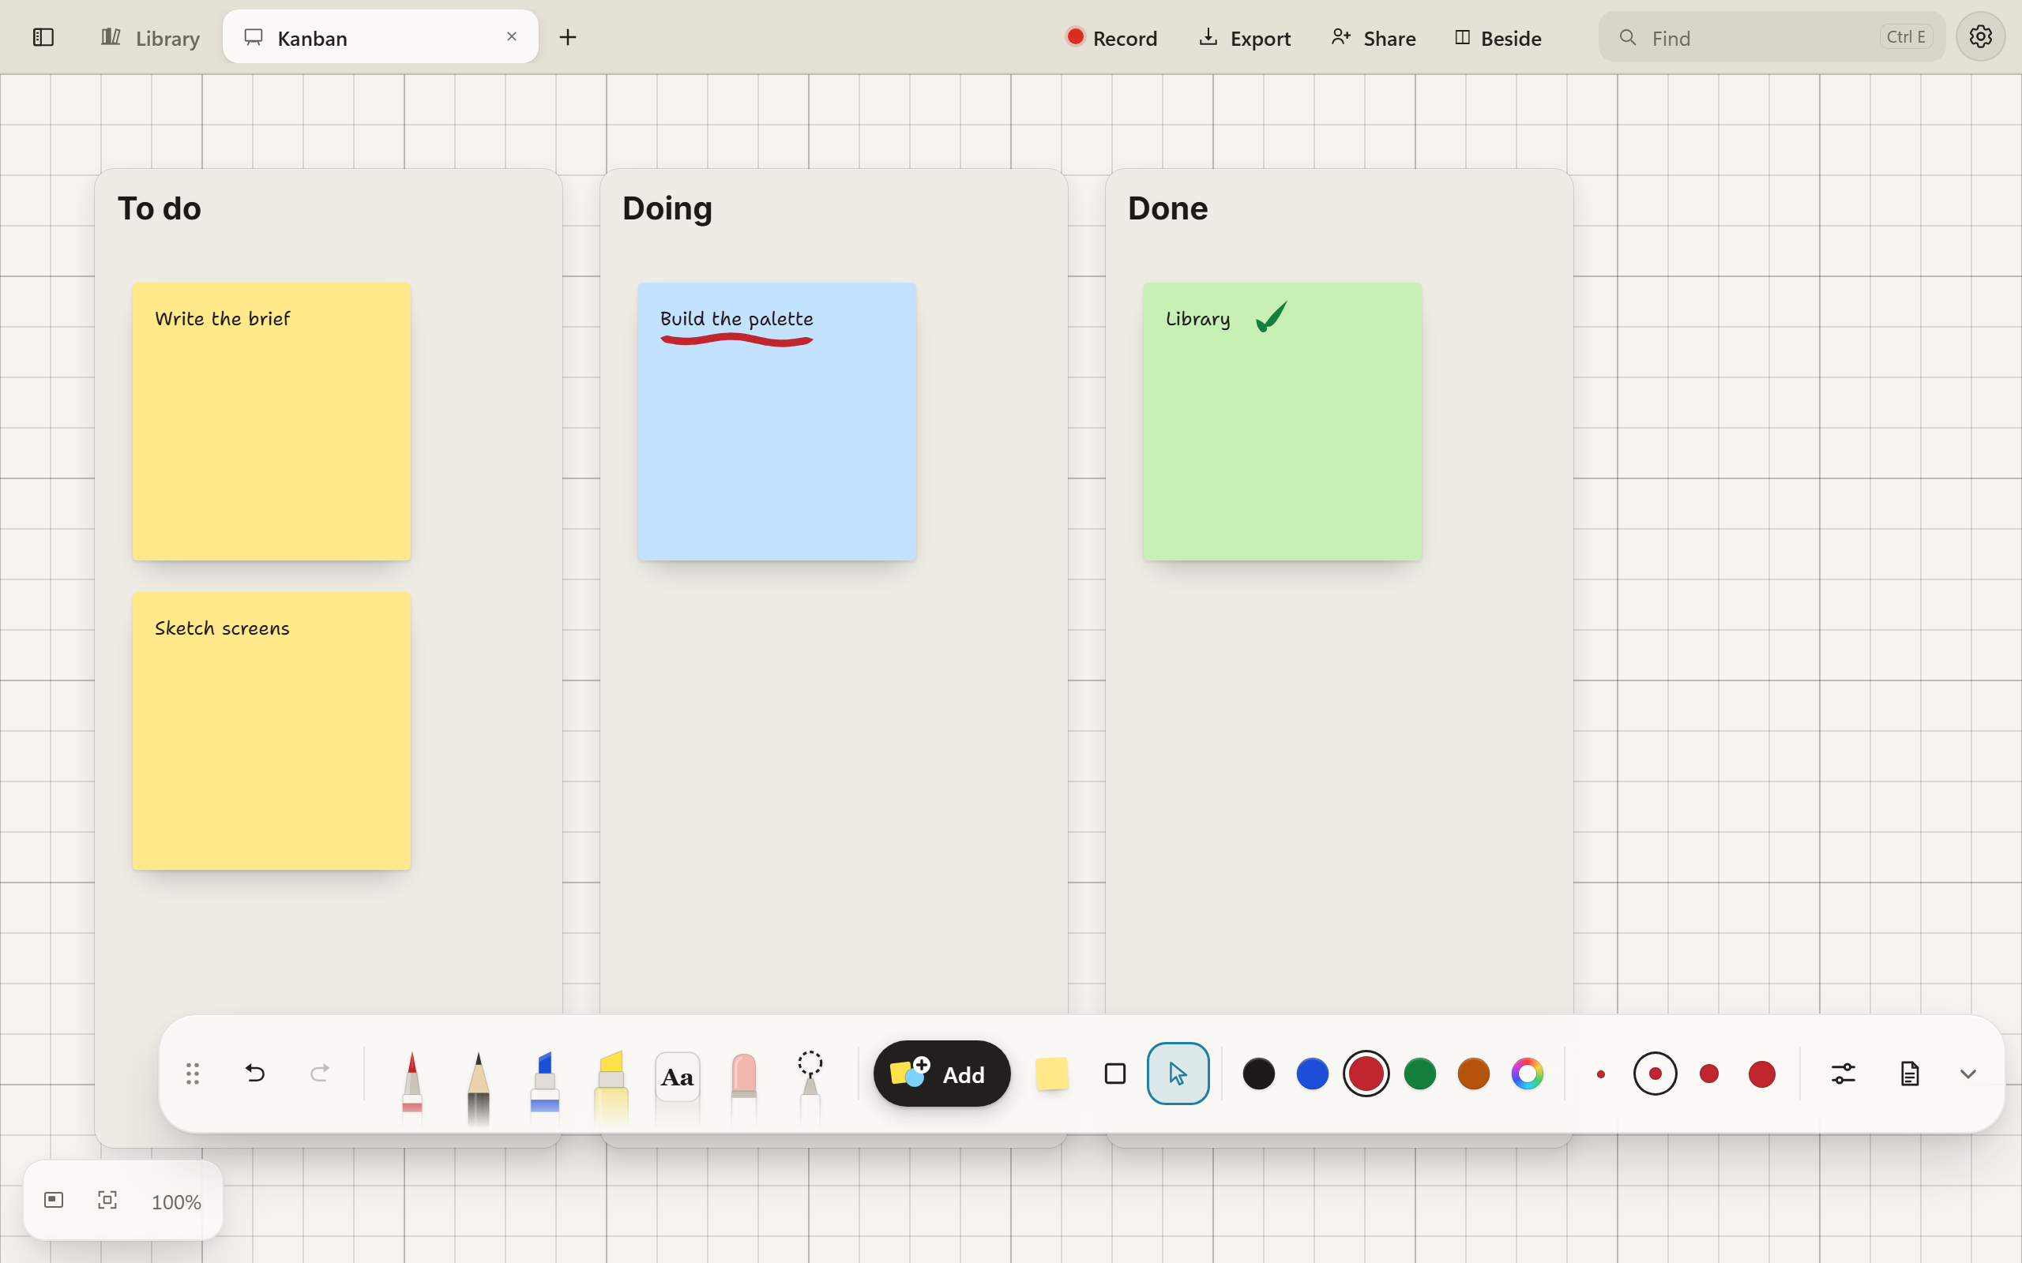The height and width of the screenshot is (1263, 2022).
Task: Switch to the Kanban tab
Action: pos(380,37)
